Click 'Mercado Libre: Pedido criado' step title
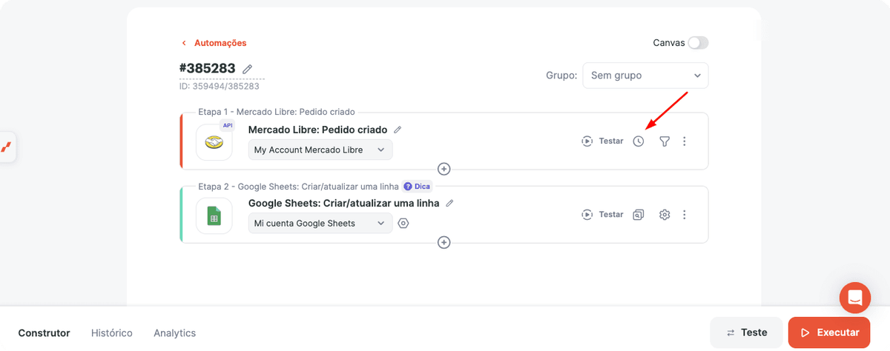Viewport: 890px width, 351px height. click(317, 130)
